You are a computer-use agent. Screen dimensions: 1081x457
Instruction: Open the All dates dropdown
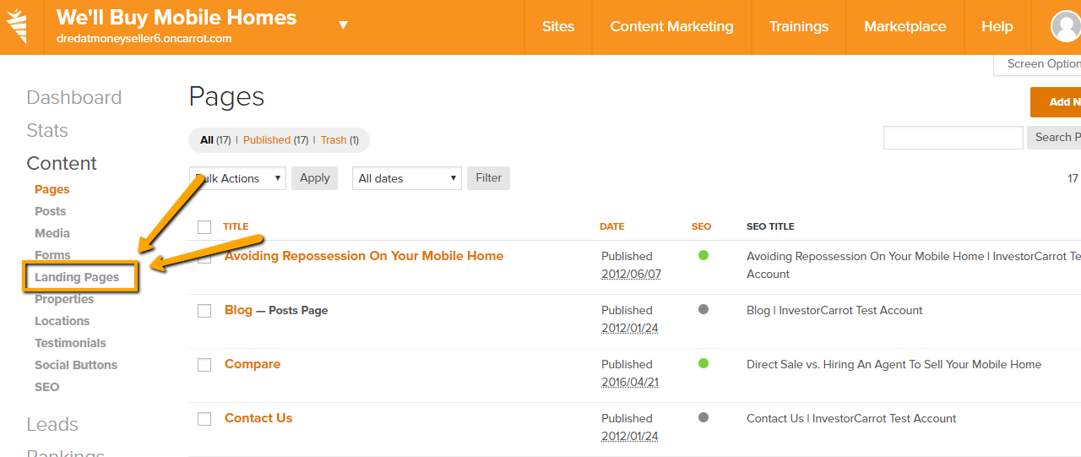[x=406, y=178]
